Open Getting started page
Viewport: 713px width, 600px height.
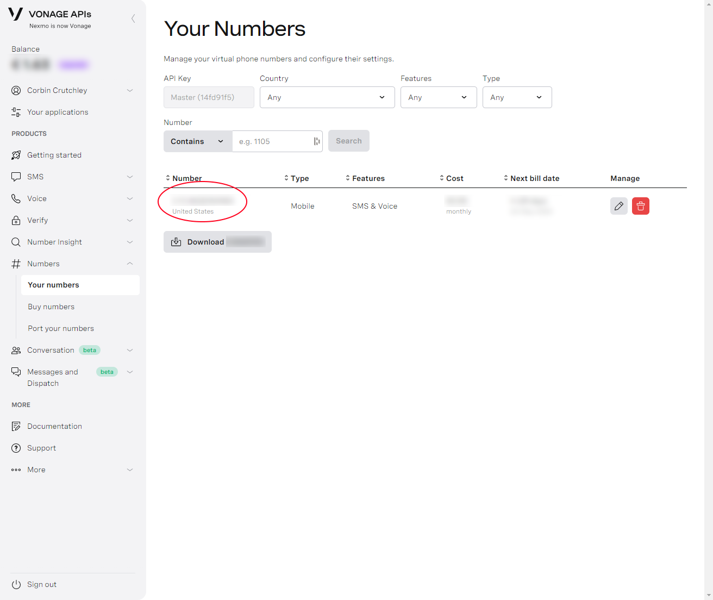pyautogui.click(x=54, y=155)
